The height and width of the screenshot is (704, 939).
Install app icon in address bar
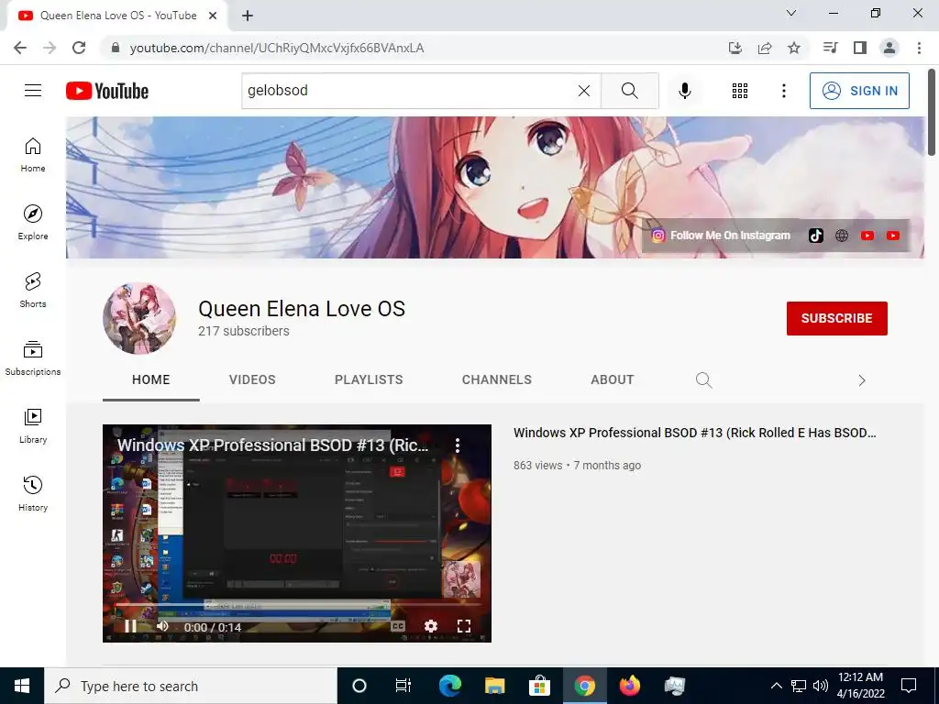735,48
